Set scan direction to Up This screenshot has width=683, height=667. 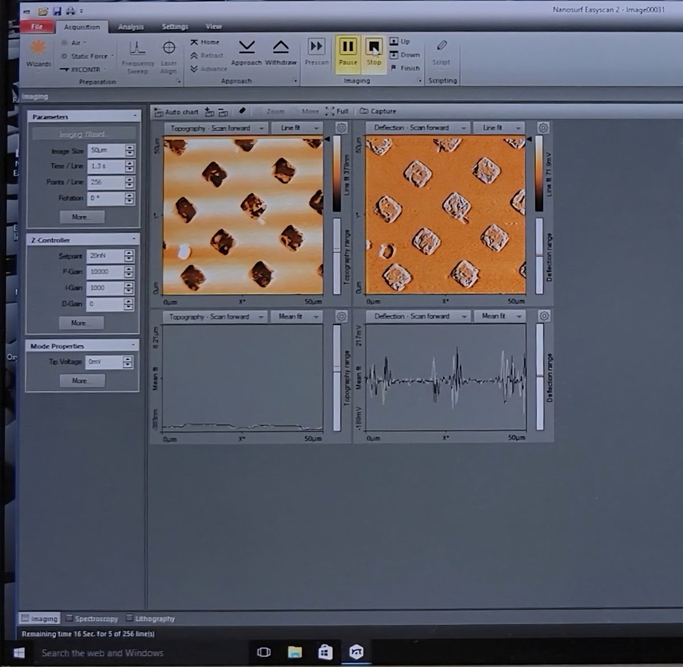tap(400, 42)
